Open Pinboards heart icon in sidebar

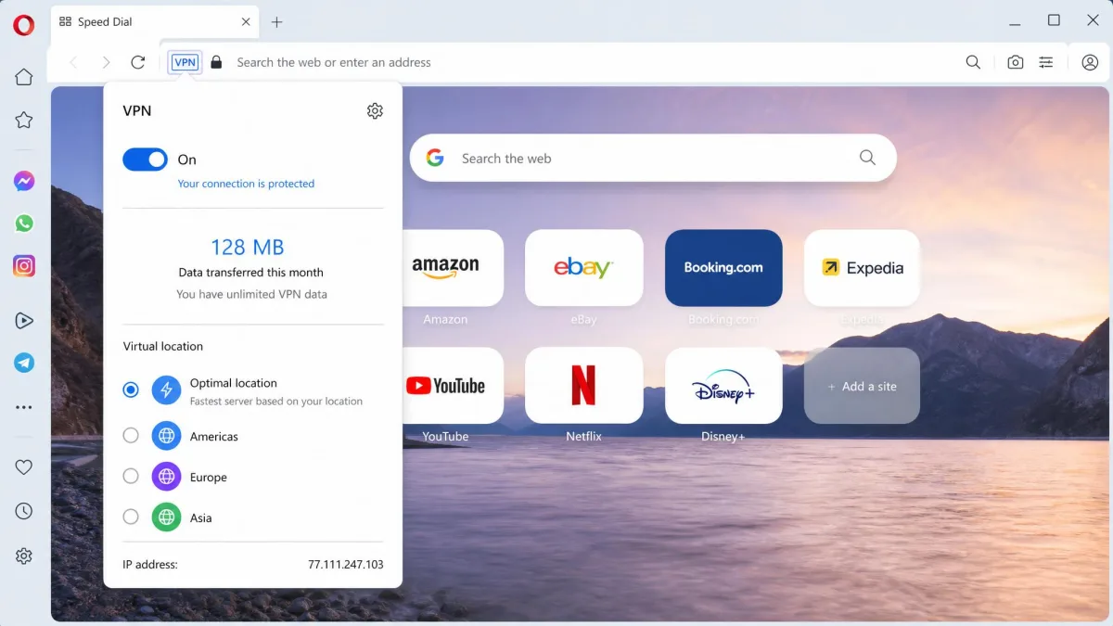[24, 467]
